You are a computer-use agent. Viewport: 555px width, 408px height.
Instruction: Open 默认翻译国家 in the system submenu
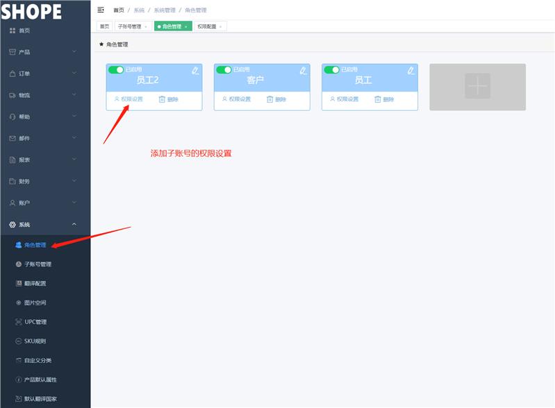(x=40, y=399)
